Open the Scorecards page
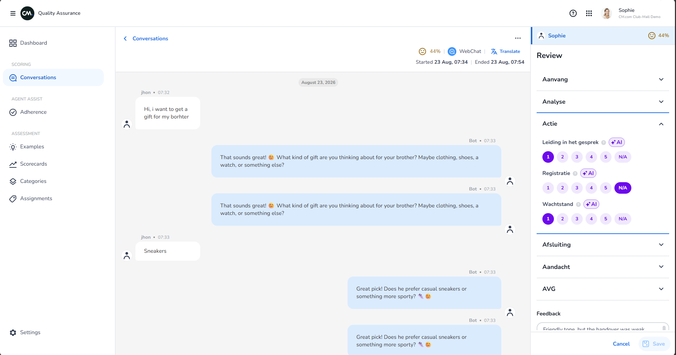Image resolution: width=676 pixels, height=355 pixels. 53,164
